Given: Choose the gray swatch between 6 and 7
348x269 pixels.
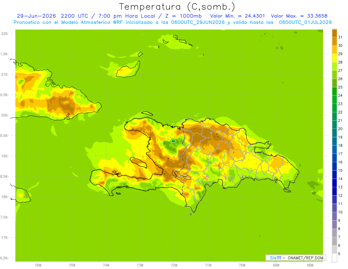Looking at the screenshot, I should pos(334,241).
